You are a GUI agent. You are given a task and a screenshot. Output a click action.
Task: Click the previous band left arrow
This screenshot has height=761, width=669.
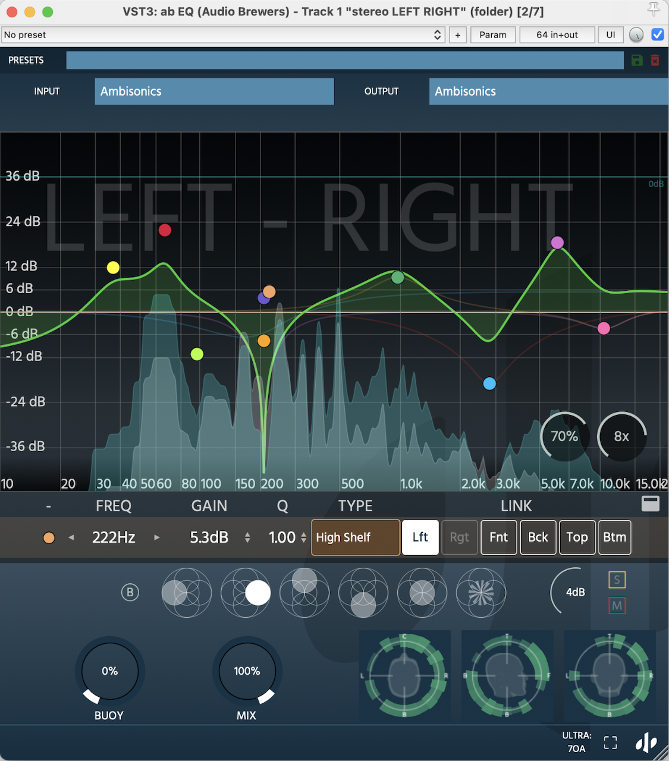point(71,537)
